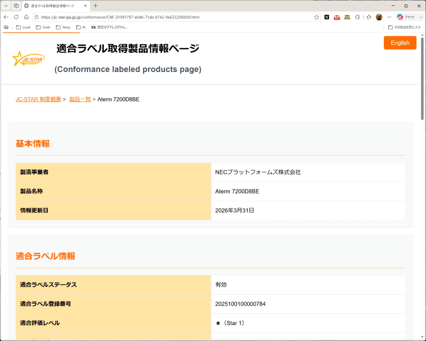The image size is (426, 341).
Task: Open the first favorites bar icon
Action: tap(6, 27)
